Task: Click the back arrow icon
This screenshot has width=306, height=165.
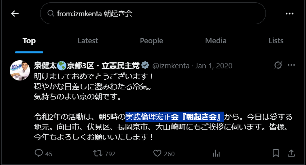Action: pyautogui.click(x=15, y=13)
